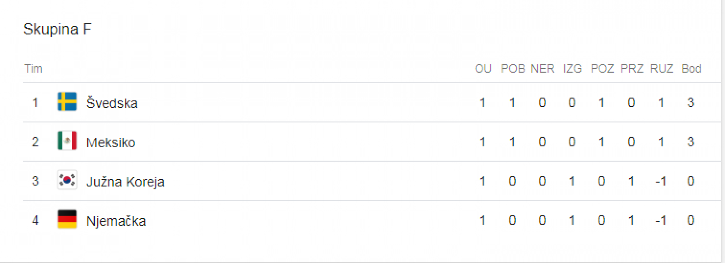
Task: Click the NER column header
Action: [543, 68]
